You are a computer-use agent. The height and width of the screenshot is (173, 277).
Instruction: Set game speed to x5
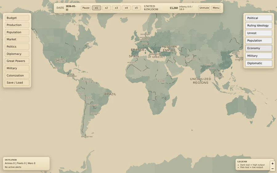[136, 8]
